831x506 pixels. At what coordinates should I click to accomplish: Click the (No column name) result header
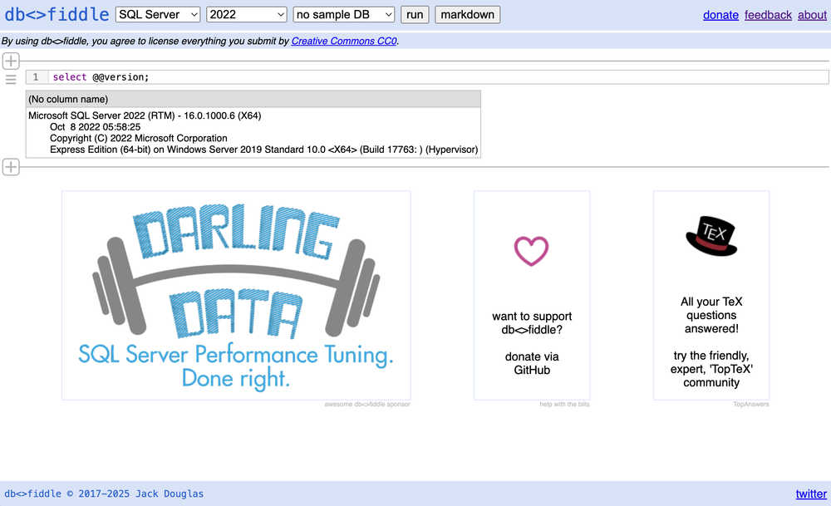click(253, 99)
